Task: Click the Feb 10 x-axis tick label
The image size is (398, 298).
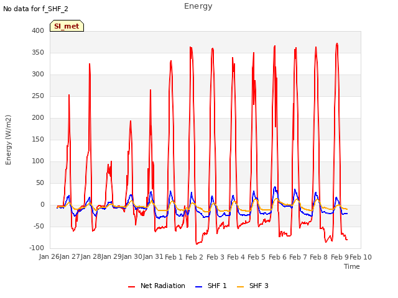Action: pos(361,257)
